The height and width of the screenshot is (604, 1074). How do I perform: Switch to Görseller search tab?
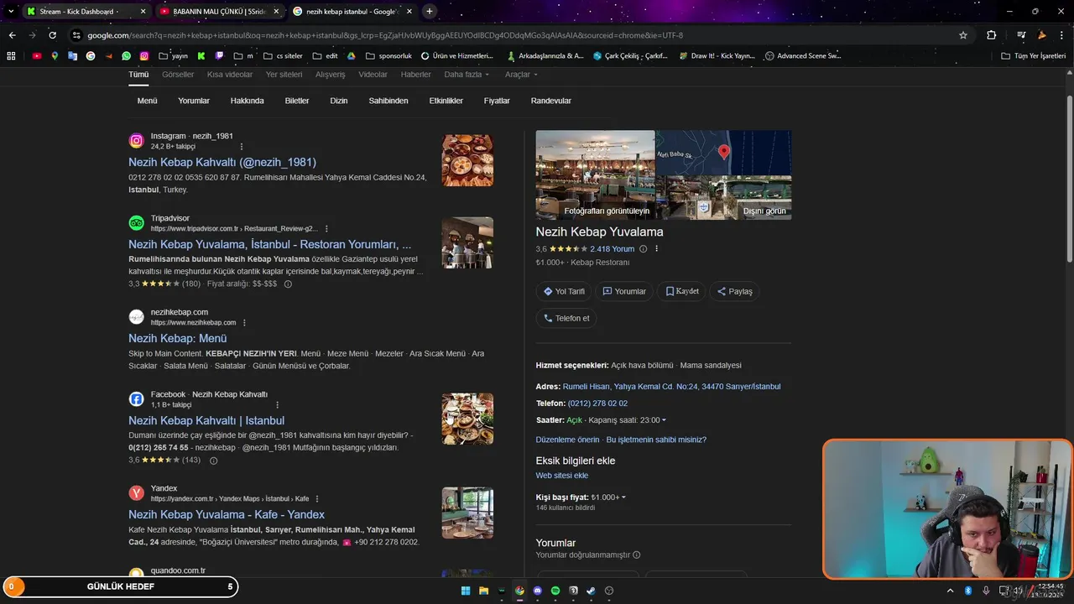coord(178,75)
